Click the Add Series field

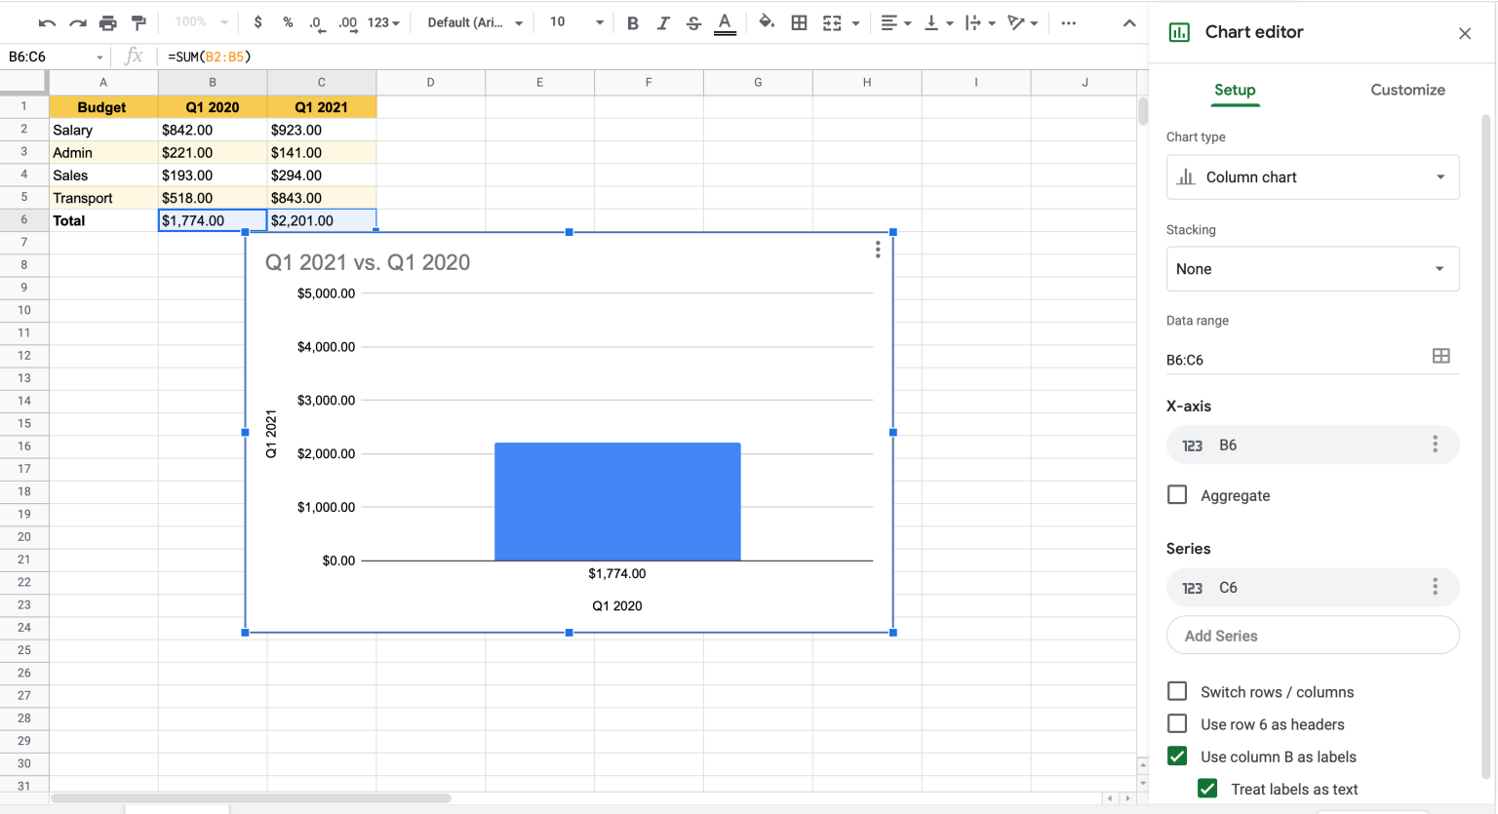1313,635
